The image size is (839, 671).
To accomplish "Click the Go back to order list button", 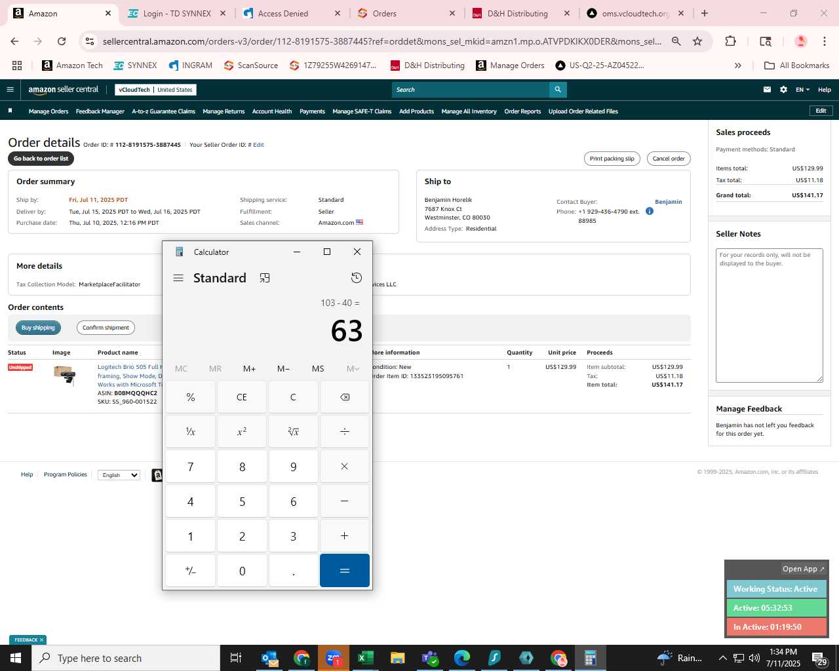I will pos(41,159).
